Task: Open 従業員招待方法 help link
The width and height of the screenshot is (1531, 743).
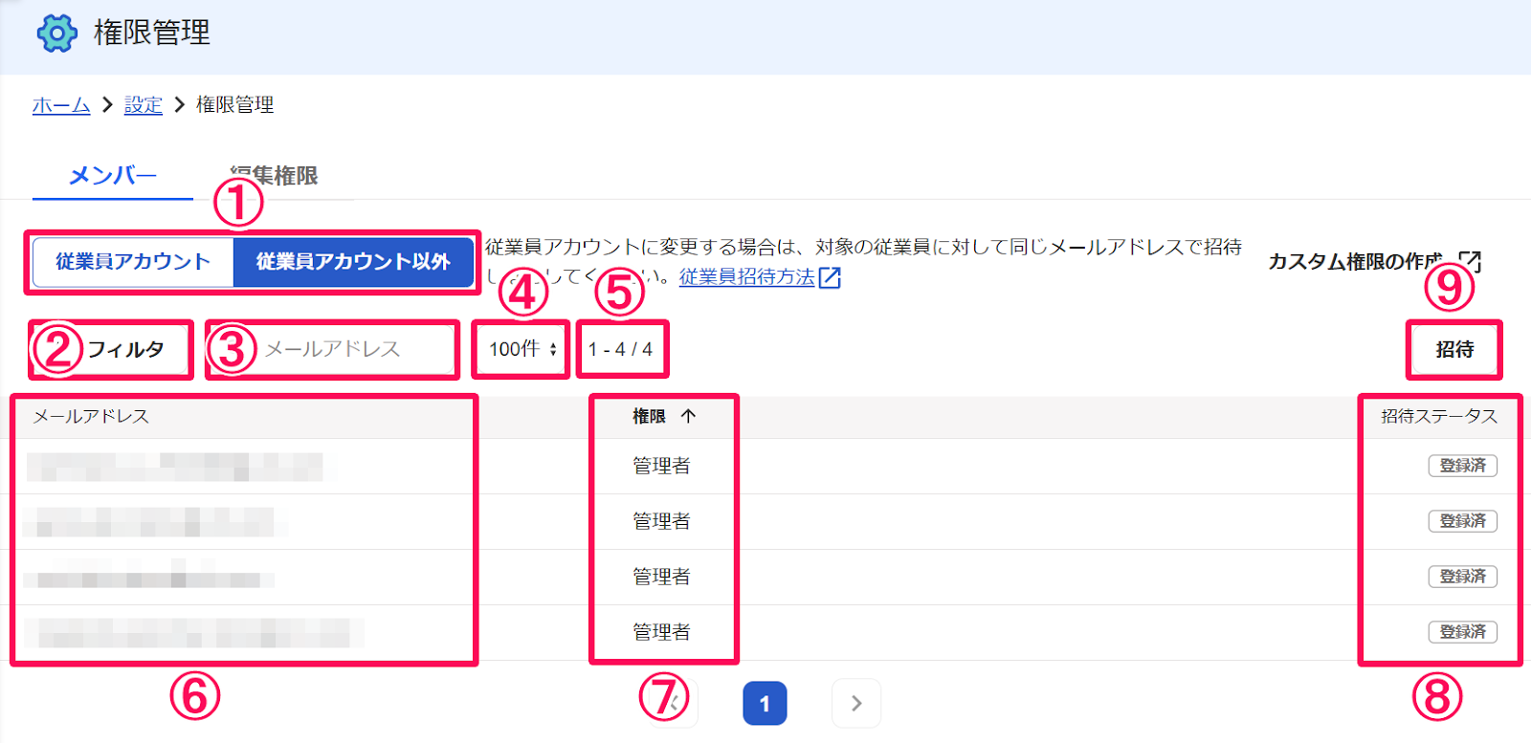Action: [747, 277]
